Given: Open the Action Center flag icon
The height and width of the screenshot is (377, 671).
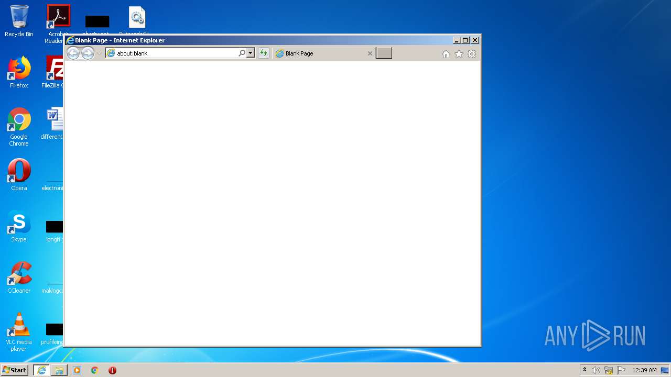Looking at the screenshot, I should tap(621, 370).
